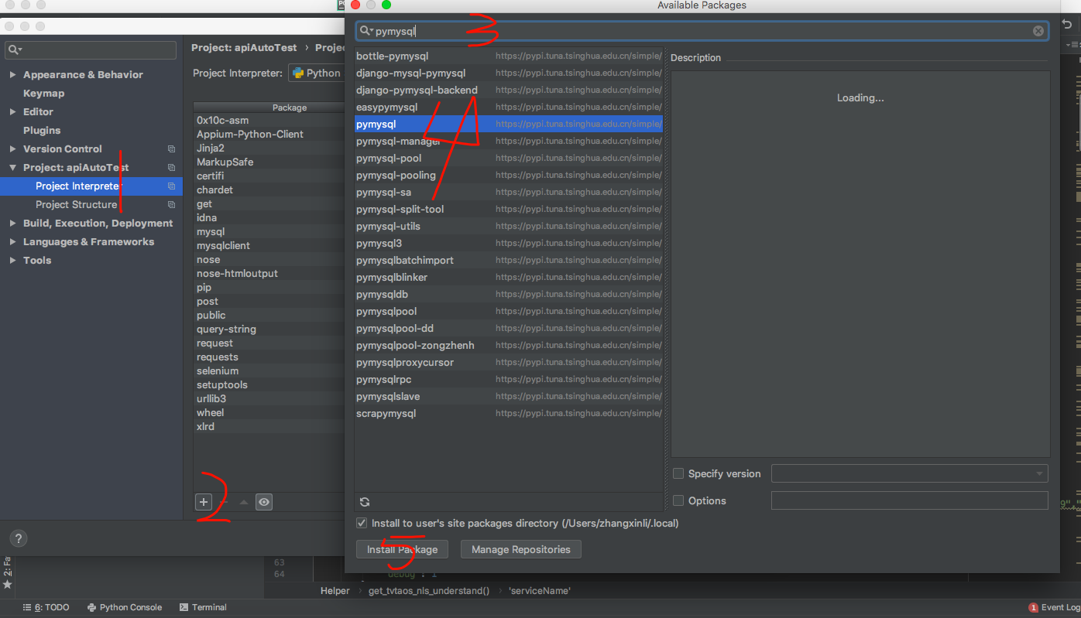Screen dimensions: 1081x618
Task: Click the add package plus button
Action: pyautogui.click(x=203, y=502)
